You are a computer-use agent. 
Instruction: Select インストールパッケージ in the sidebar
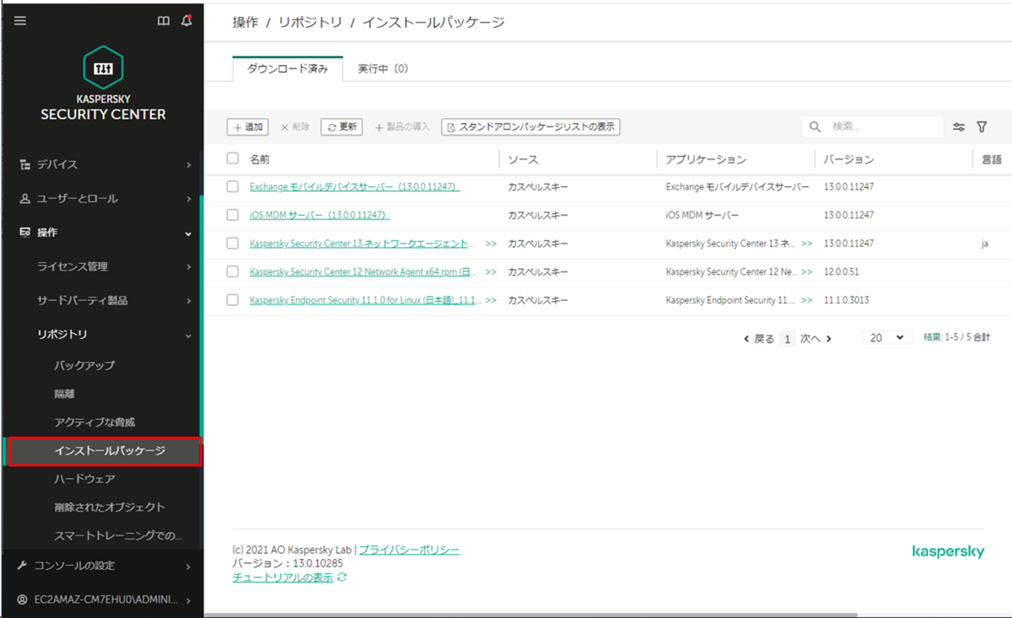pyautogui.click(x=105, y=451)
